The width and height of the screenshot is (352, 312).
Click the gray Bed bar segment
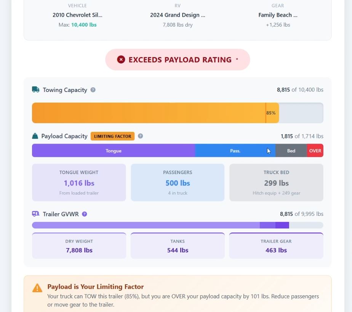(x=291, y=150)
